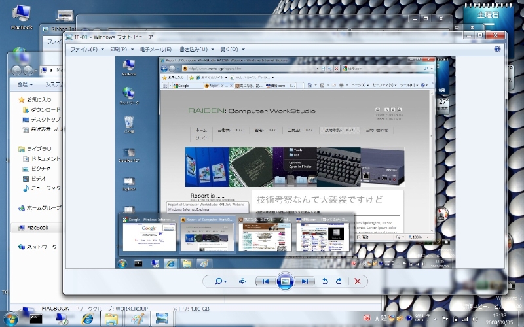Click the battery power tray icon
524x327 pixels.
(455, 319)
